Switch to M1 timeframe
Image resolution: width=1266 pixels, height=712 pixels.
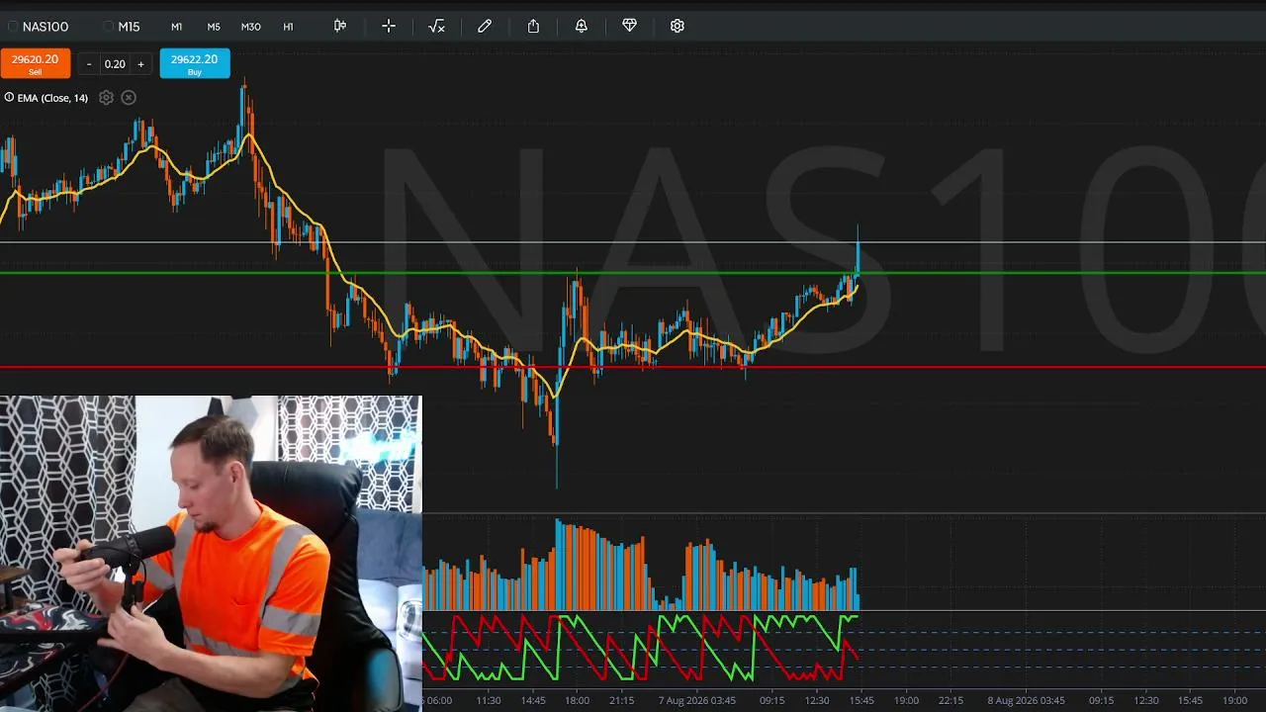[176, 27]
